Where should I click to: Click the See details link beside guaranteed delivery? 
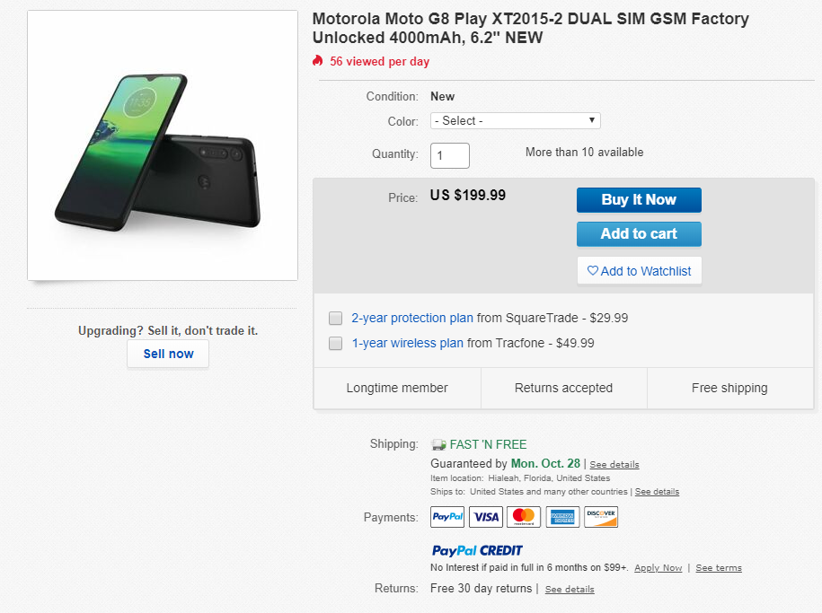tap(614, 464)
